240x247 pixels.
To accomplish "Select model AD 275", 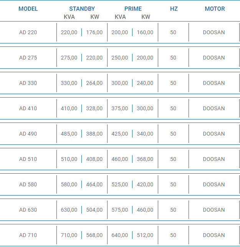I will pos(28,58).
